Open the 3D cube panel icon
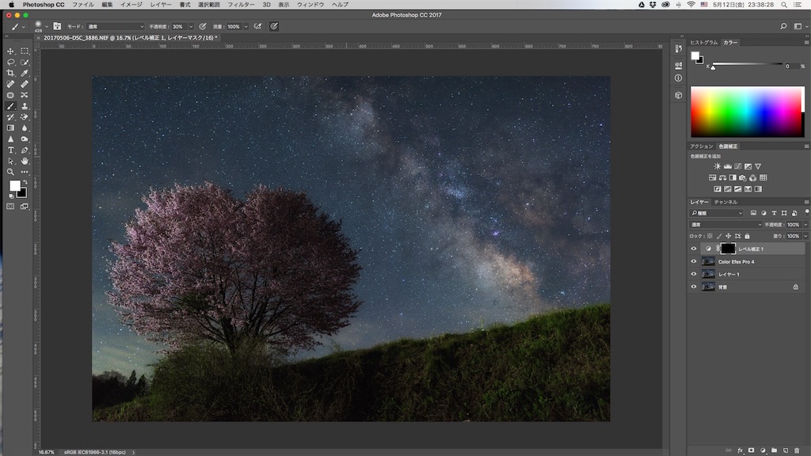This screenshot has width=811, height=456. pos(678,95)
